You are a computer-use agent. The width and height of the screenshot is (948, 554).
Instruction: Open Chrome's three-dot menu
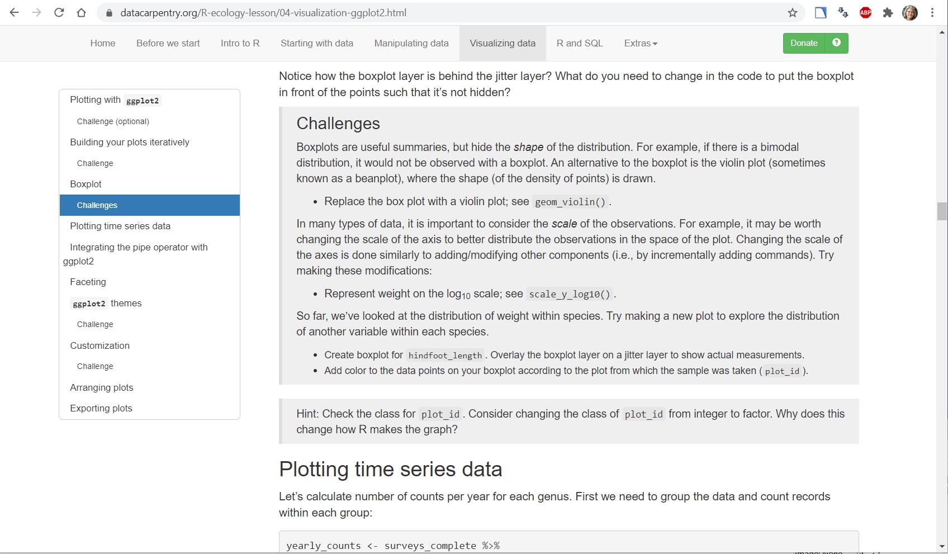pyautogui.click(x=932, y=12)
